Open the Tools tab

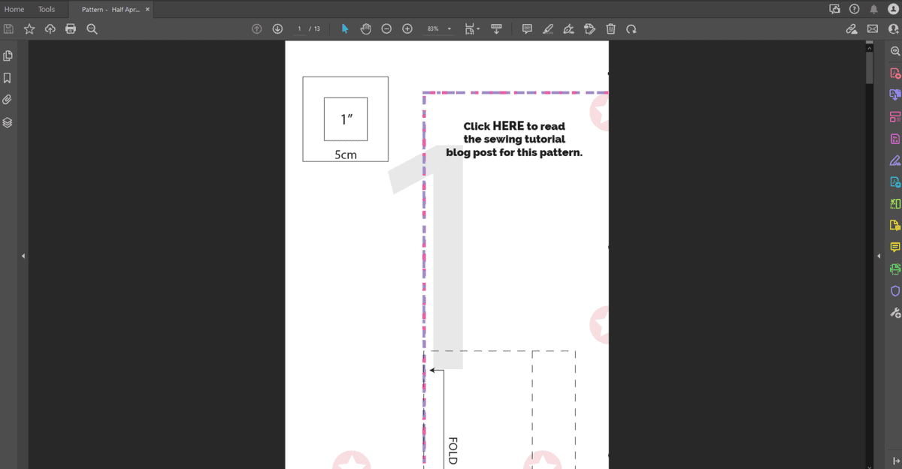click(x=47, y=9)
